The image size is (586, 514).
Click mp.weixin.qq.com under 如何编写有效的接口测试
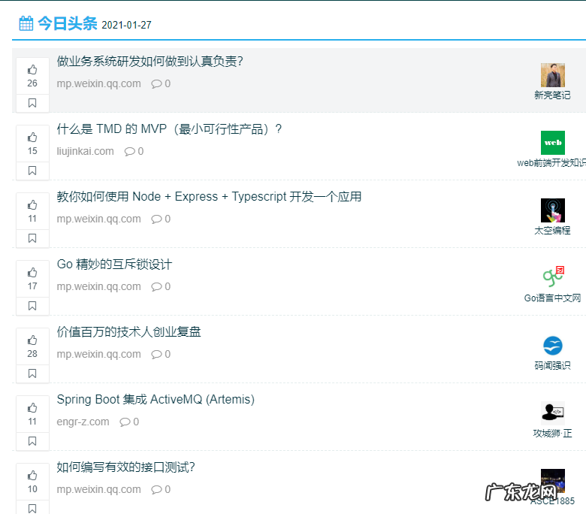click(x=98, y=490)
